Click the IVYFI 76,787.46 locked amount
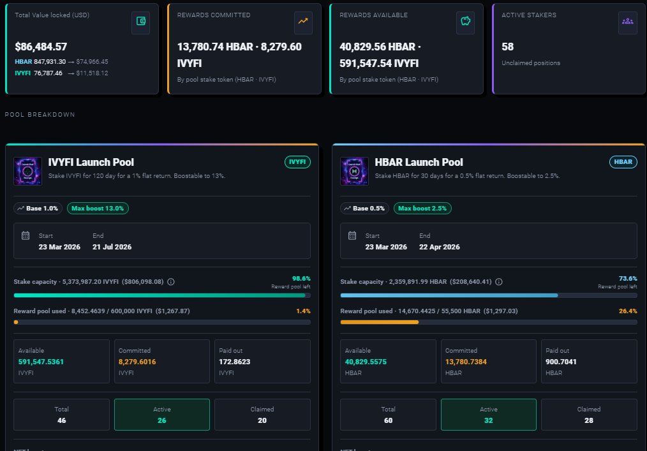647x451 pixels. [39, 73]
